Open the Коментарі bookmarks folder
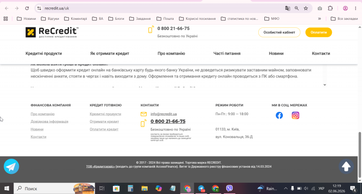The image size is (362, 194). coord(75,18)
